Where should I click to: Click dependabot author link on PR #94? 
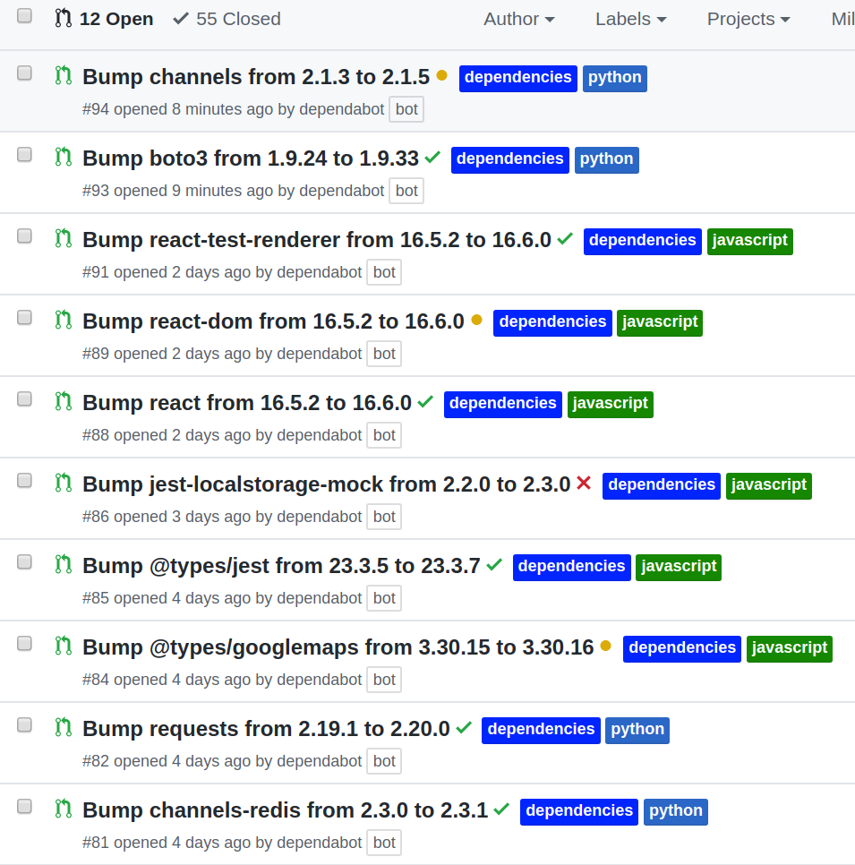pos(341,109)
